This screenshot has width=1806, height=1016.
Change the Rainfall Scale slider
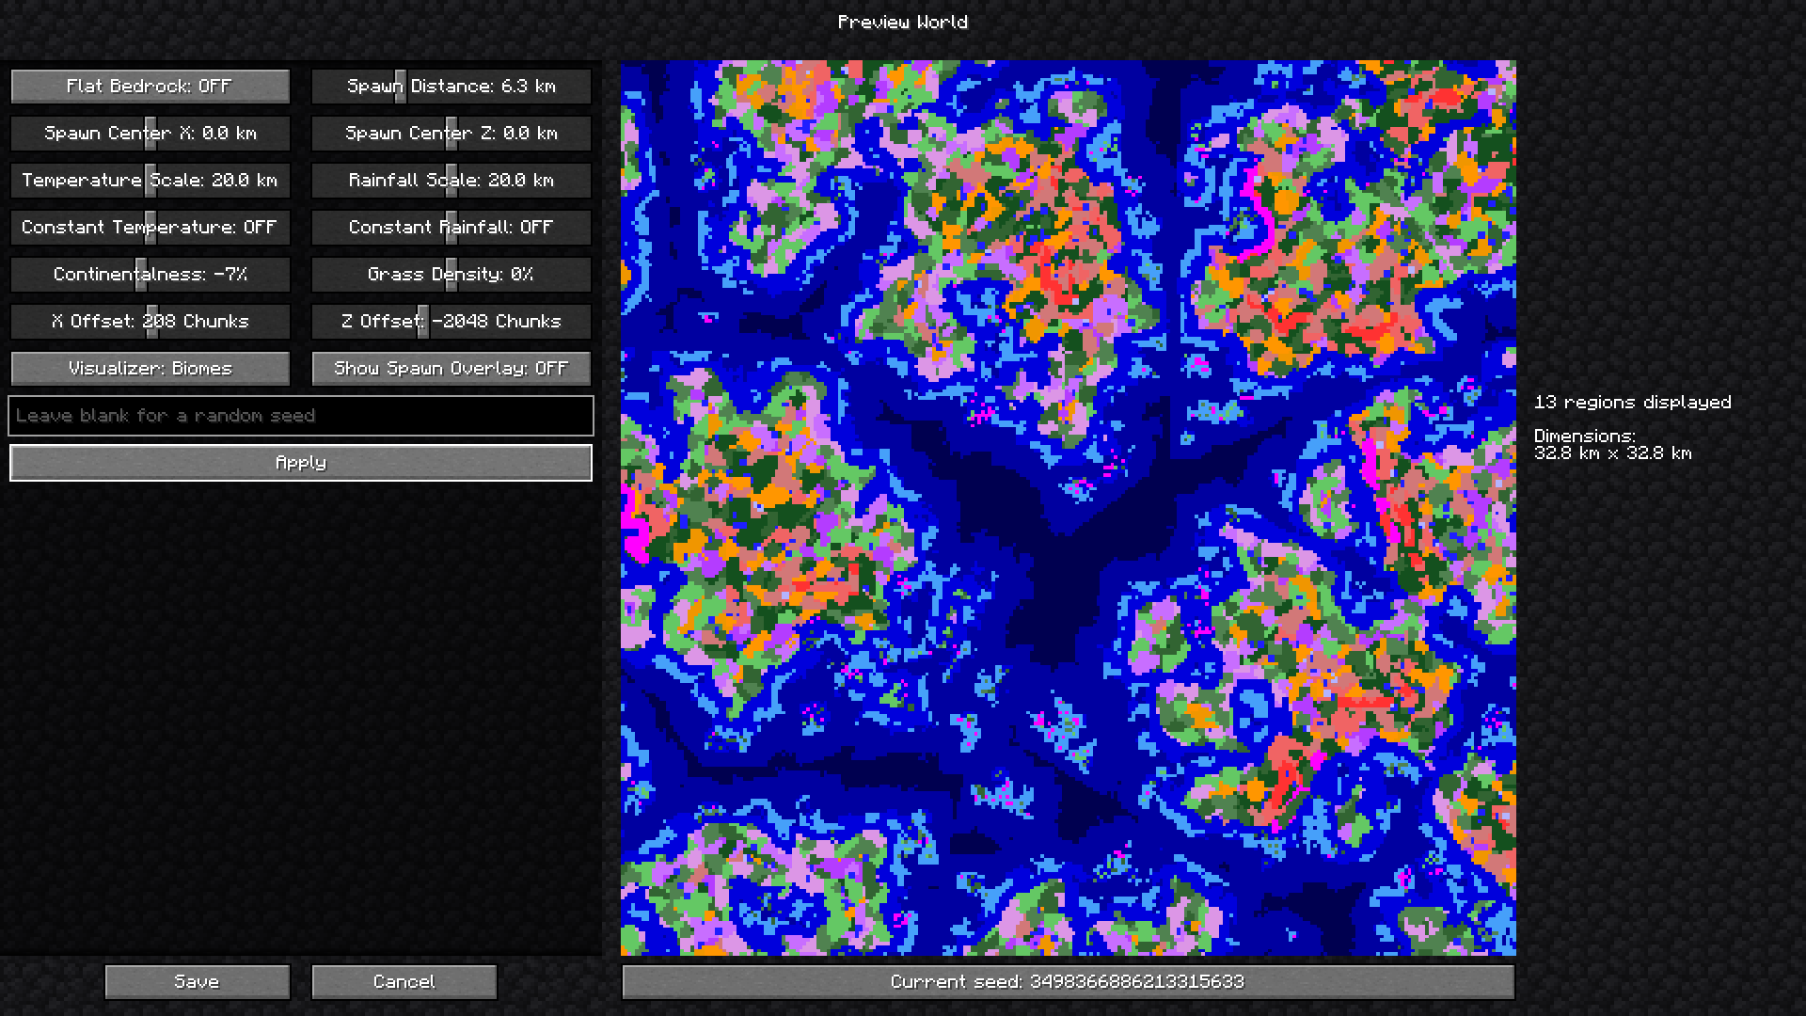coord(451,180)
